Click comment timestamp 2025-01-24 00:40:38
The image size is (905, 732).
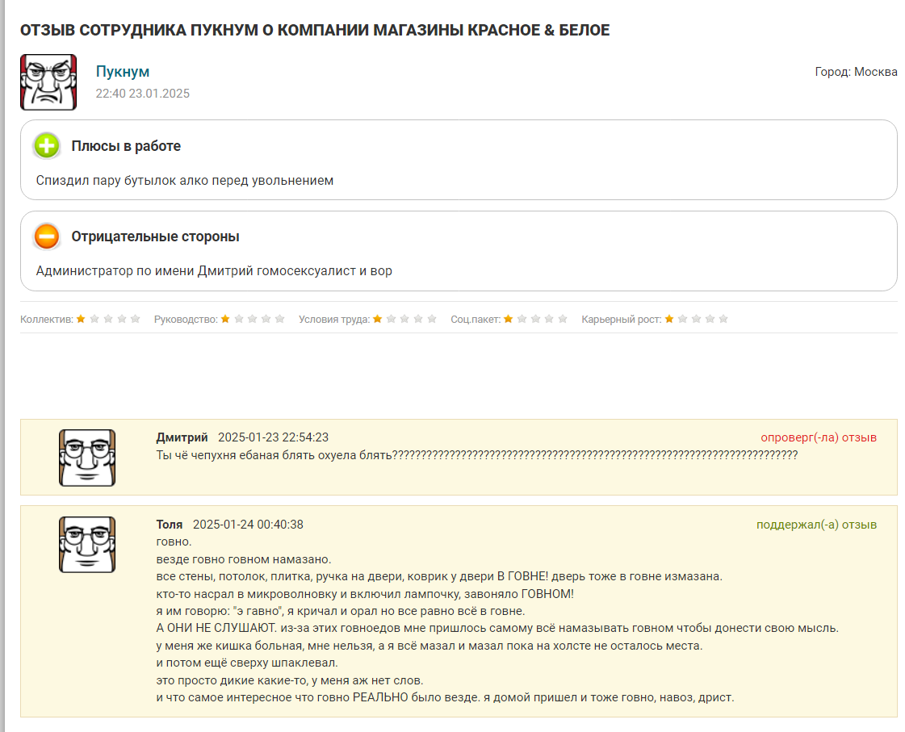click(248, 525)
